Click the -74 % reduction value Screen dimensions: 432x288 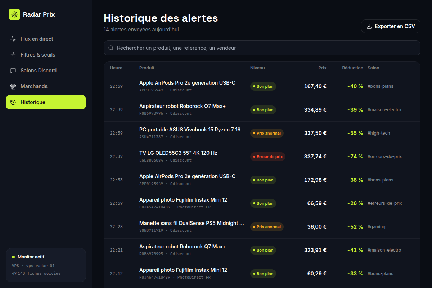355,157
